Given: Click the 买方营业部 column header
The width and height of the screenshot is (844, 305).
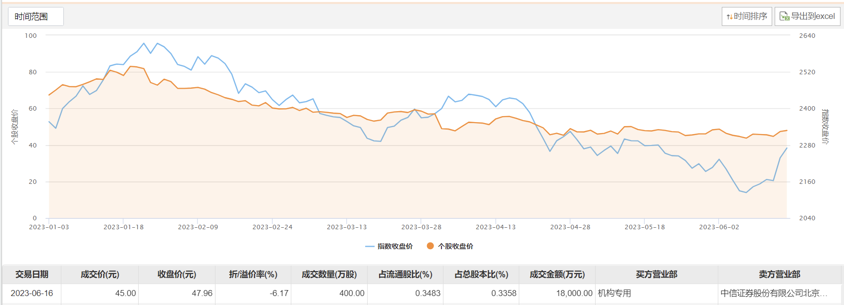Looking at the screenshot, I should click(x=656, y=275).
